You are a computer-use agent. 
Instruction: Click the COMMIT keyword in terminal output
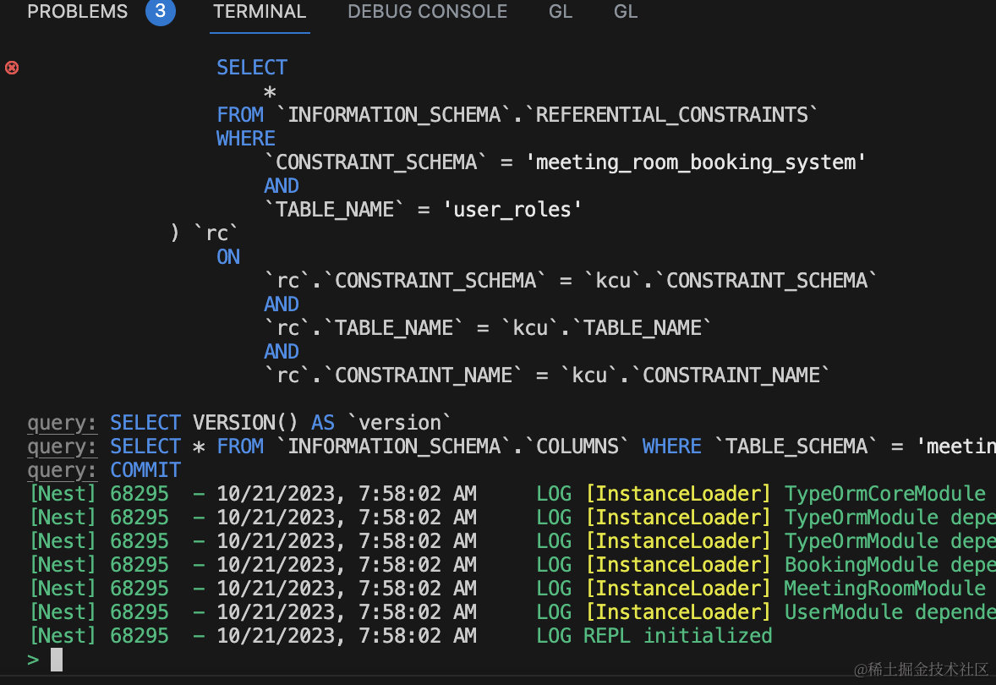pos(145,470)
